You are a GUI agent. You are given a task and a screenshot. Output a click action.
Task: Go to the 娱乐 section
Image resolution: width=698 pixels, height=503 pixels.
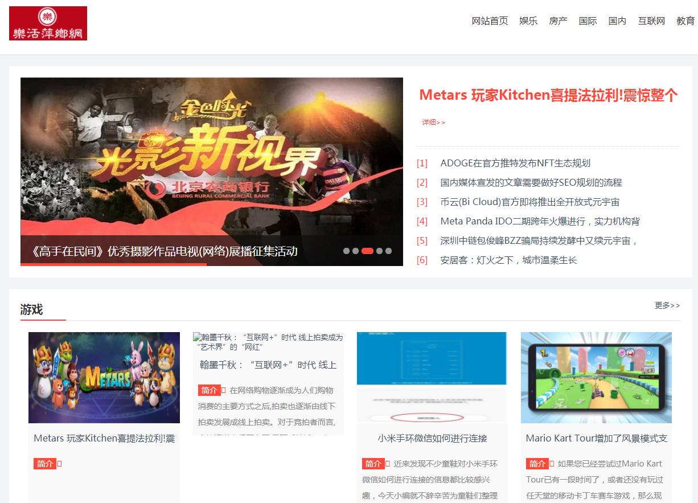[x=528, y=21]
